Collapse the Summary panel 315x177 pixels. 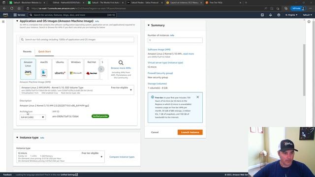(149, 25)
